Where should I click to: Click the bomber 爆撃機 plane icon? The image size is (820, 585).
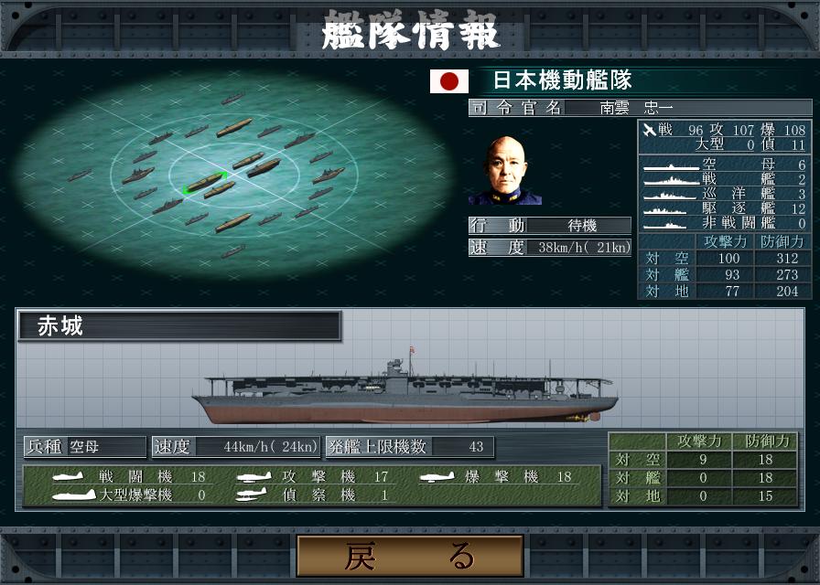coord(437,476)
